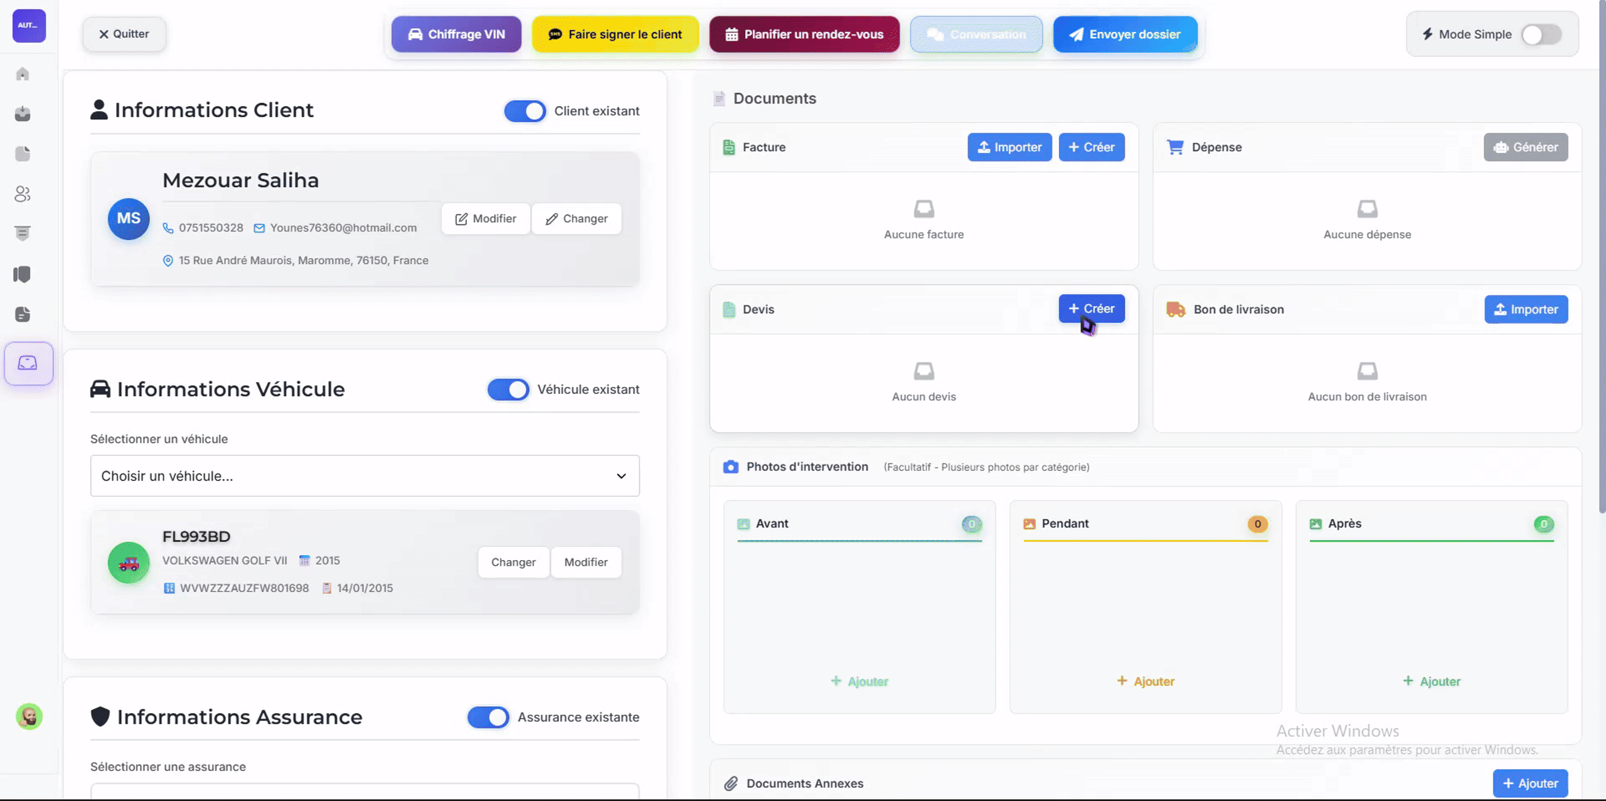Click the Quitter button

(x=124, y=34)
